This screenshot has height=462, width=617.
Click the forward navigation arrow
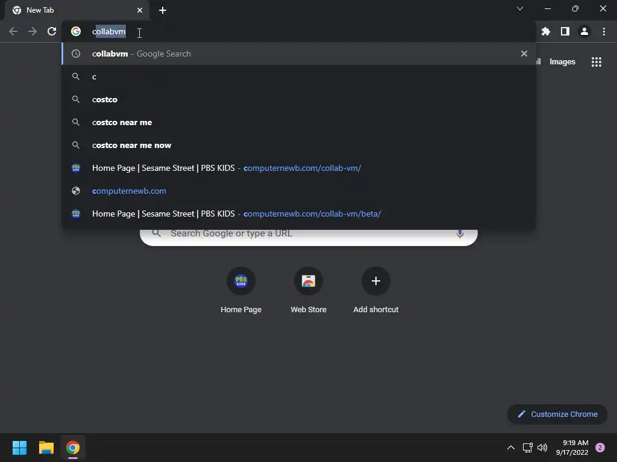(33, 31)
